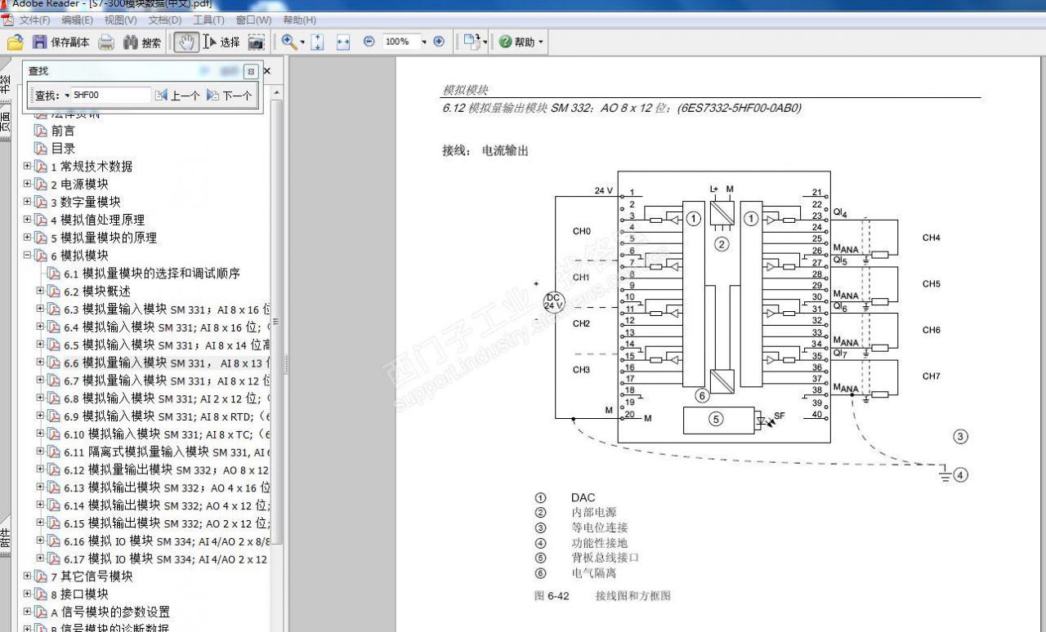Click the Save a Copy disk icon
Screen dimensions: 1046x632
(39, 42)
